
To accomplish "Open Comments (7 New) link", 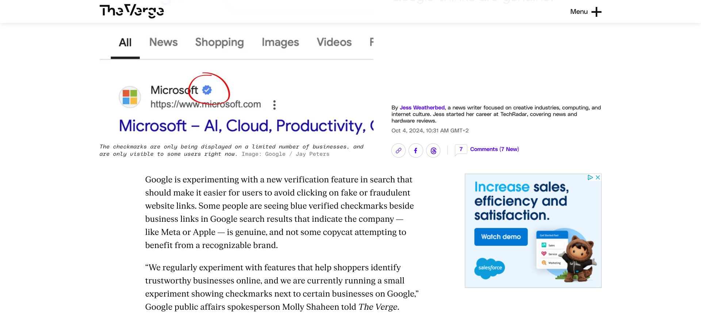I will click(494, 149).
